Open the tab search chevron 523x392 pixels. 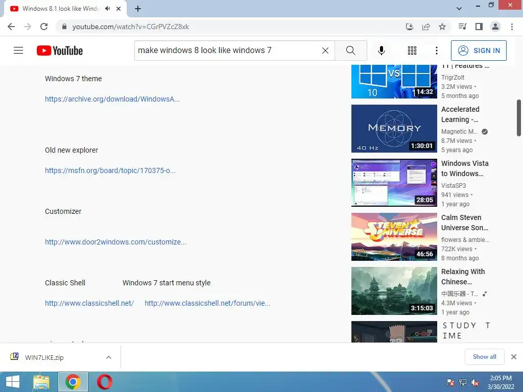459,9
